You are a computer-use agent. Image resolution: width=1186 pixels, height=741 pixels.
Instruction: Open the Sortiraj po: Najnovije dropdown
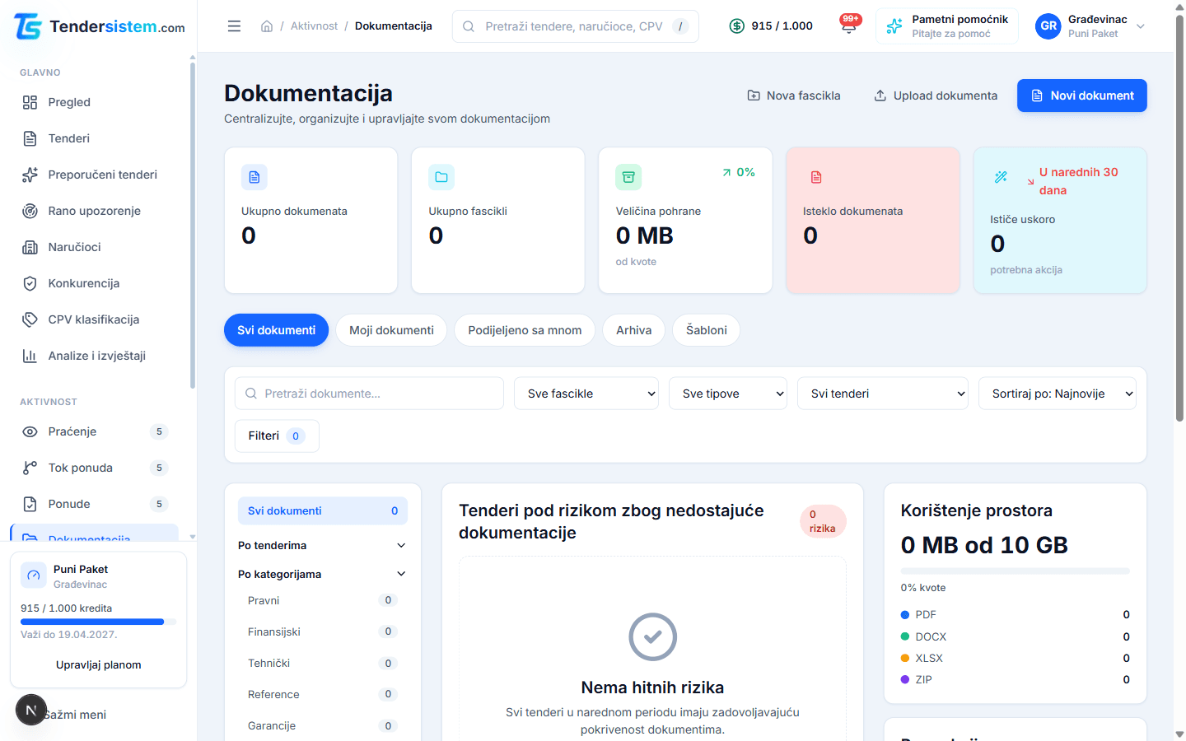pyautogui.click(x=1058, y=394)
